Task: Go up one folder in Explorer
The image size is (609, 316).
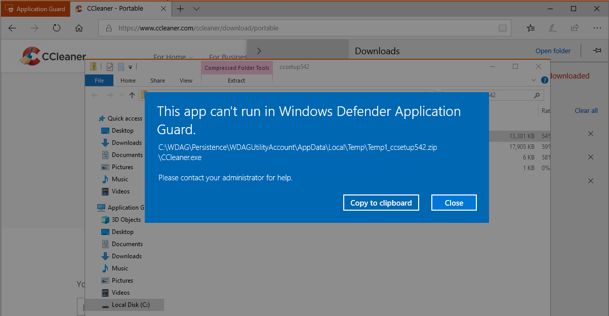Action: (x=132, y=95)
